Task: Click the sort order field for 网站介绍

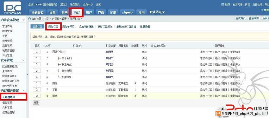Action: pos(37,52)
